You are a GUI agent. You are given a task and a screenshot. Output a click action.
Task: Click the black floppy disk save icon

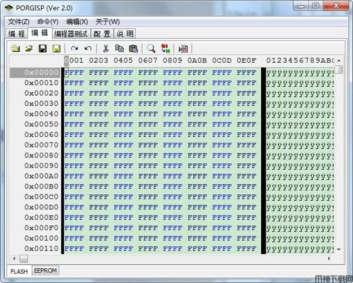(42, 48)
